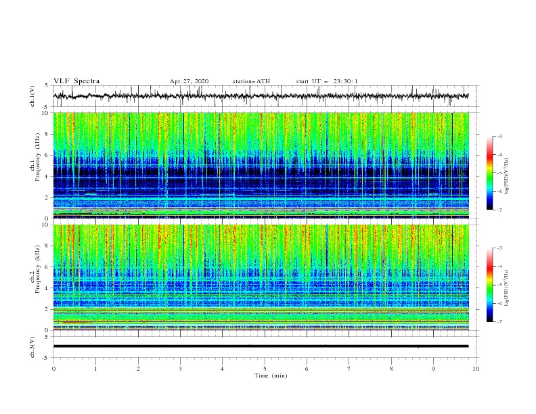Click the time axis tick label '10'

pyautogui.click(x=476, y=369)
